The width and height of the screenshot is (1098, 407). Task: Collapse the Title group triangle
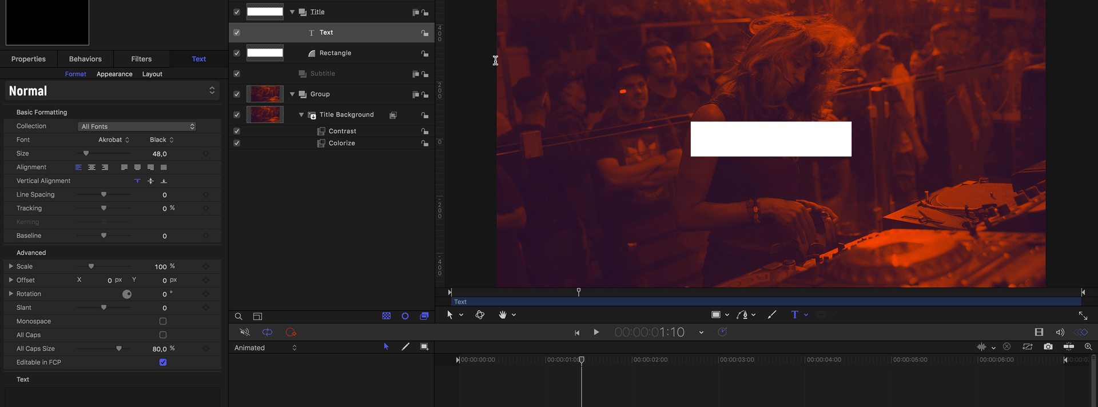click(x=292, y=12)
